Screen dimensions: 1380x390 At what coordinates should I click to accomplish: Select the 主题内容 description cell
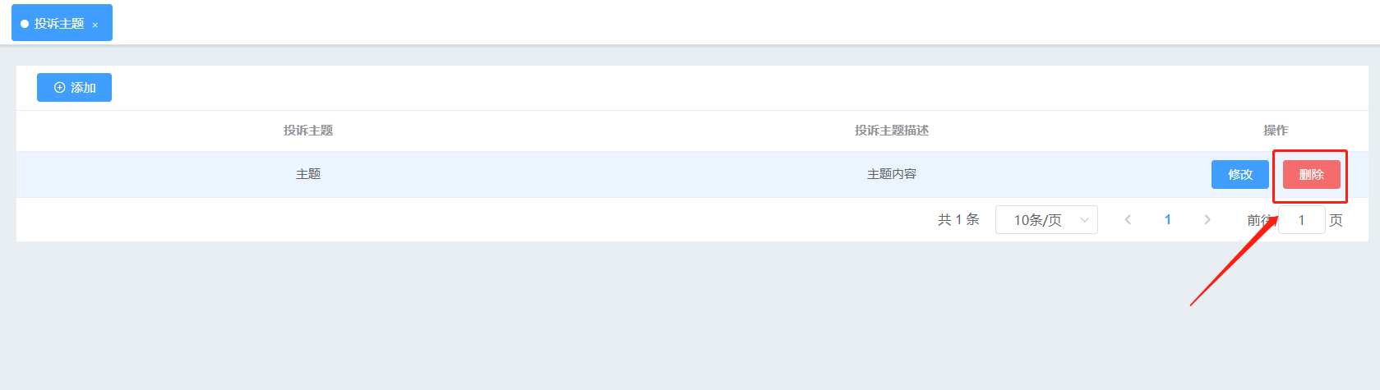point(892,174)
